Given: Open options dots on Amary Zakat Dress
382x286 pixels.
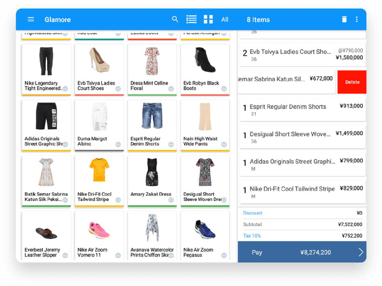Looking at the screenshot, I should 171,200.
